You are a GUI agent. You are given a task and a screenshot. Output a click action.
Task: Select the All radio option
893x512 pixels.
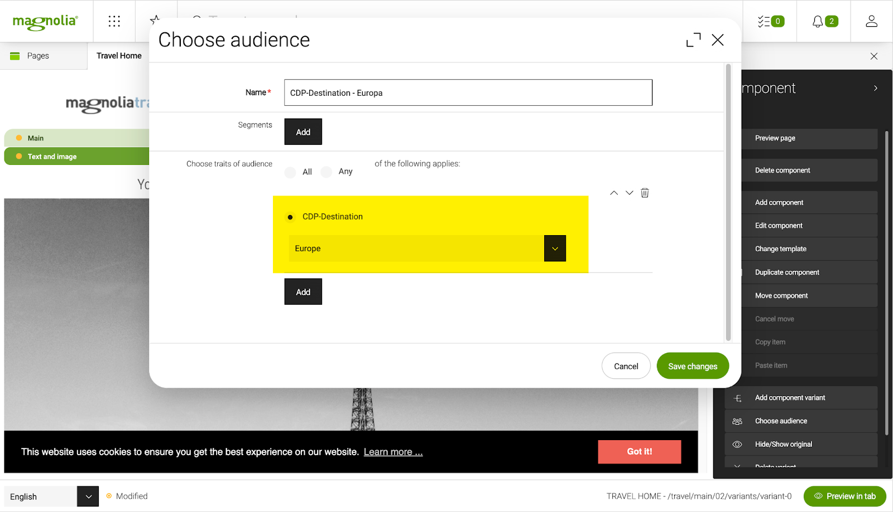click(x=290, y=172)
